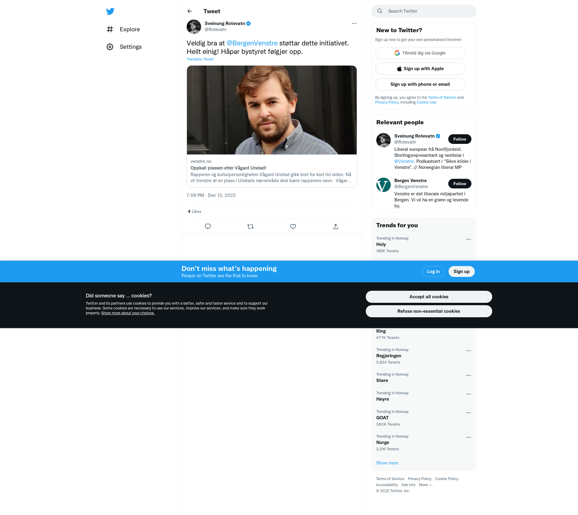Open the venstre.no article image

[x=272, y=110]
